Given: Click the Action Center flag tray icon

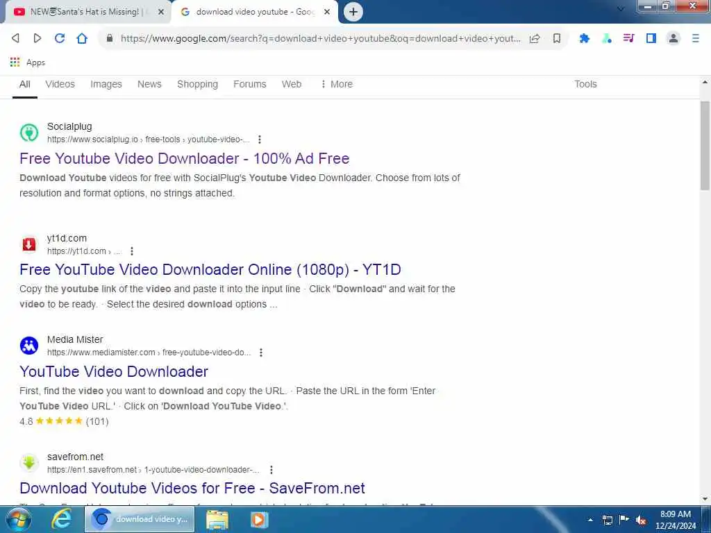Looking at the screenshot, I should click(624, 520).
